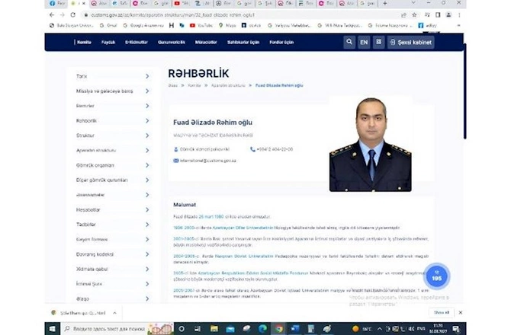Open the Komitə menu in the navigation bar
The image size is (511, 335).
(84, 42)
